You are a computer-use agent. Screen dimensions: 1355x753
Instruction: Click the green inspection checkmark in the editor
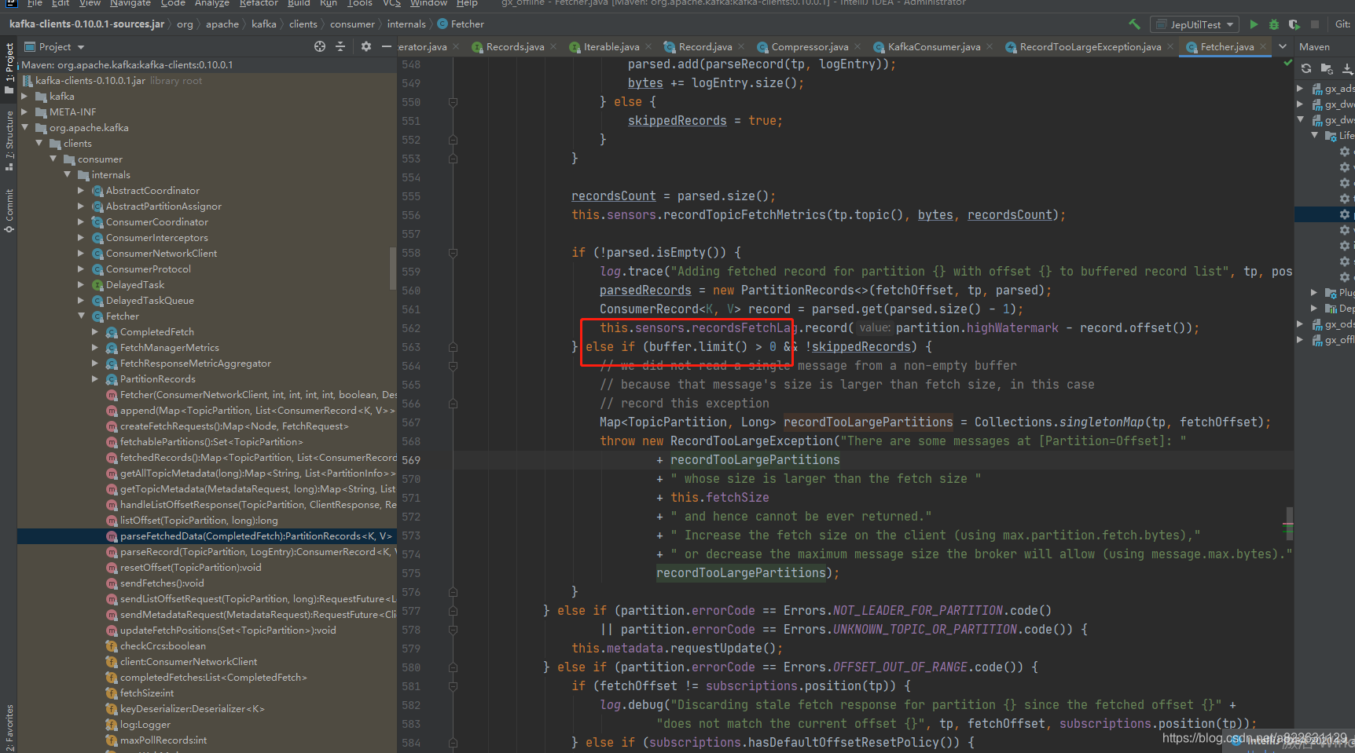coord(1287,63)
